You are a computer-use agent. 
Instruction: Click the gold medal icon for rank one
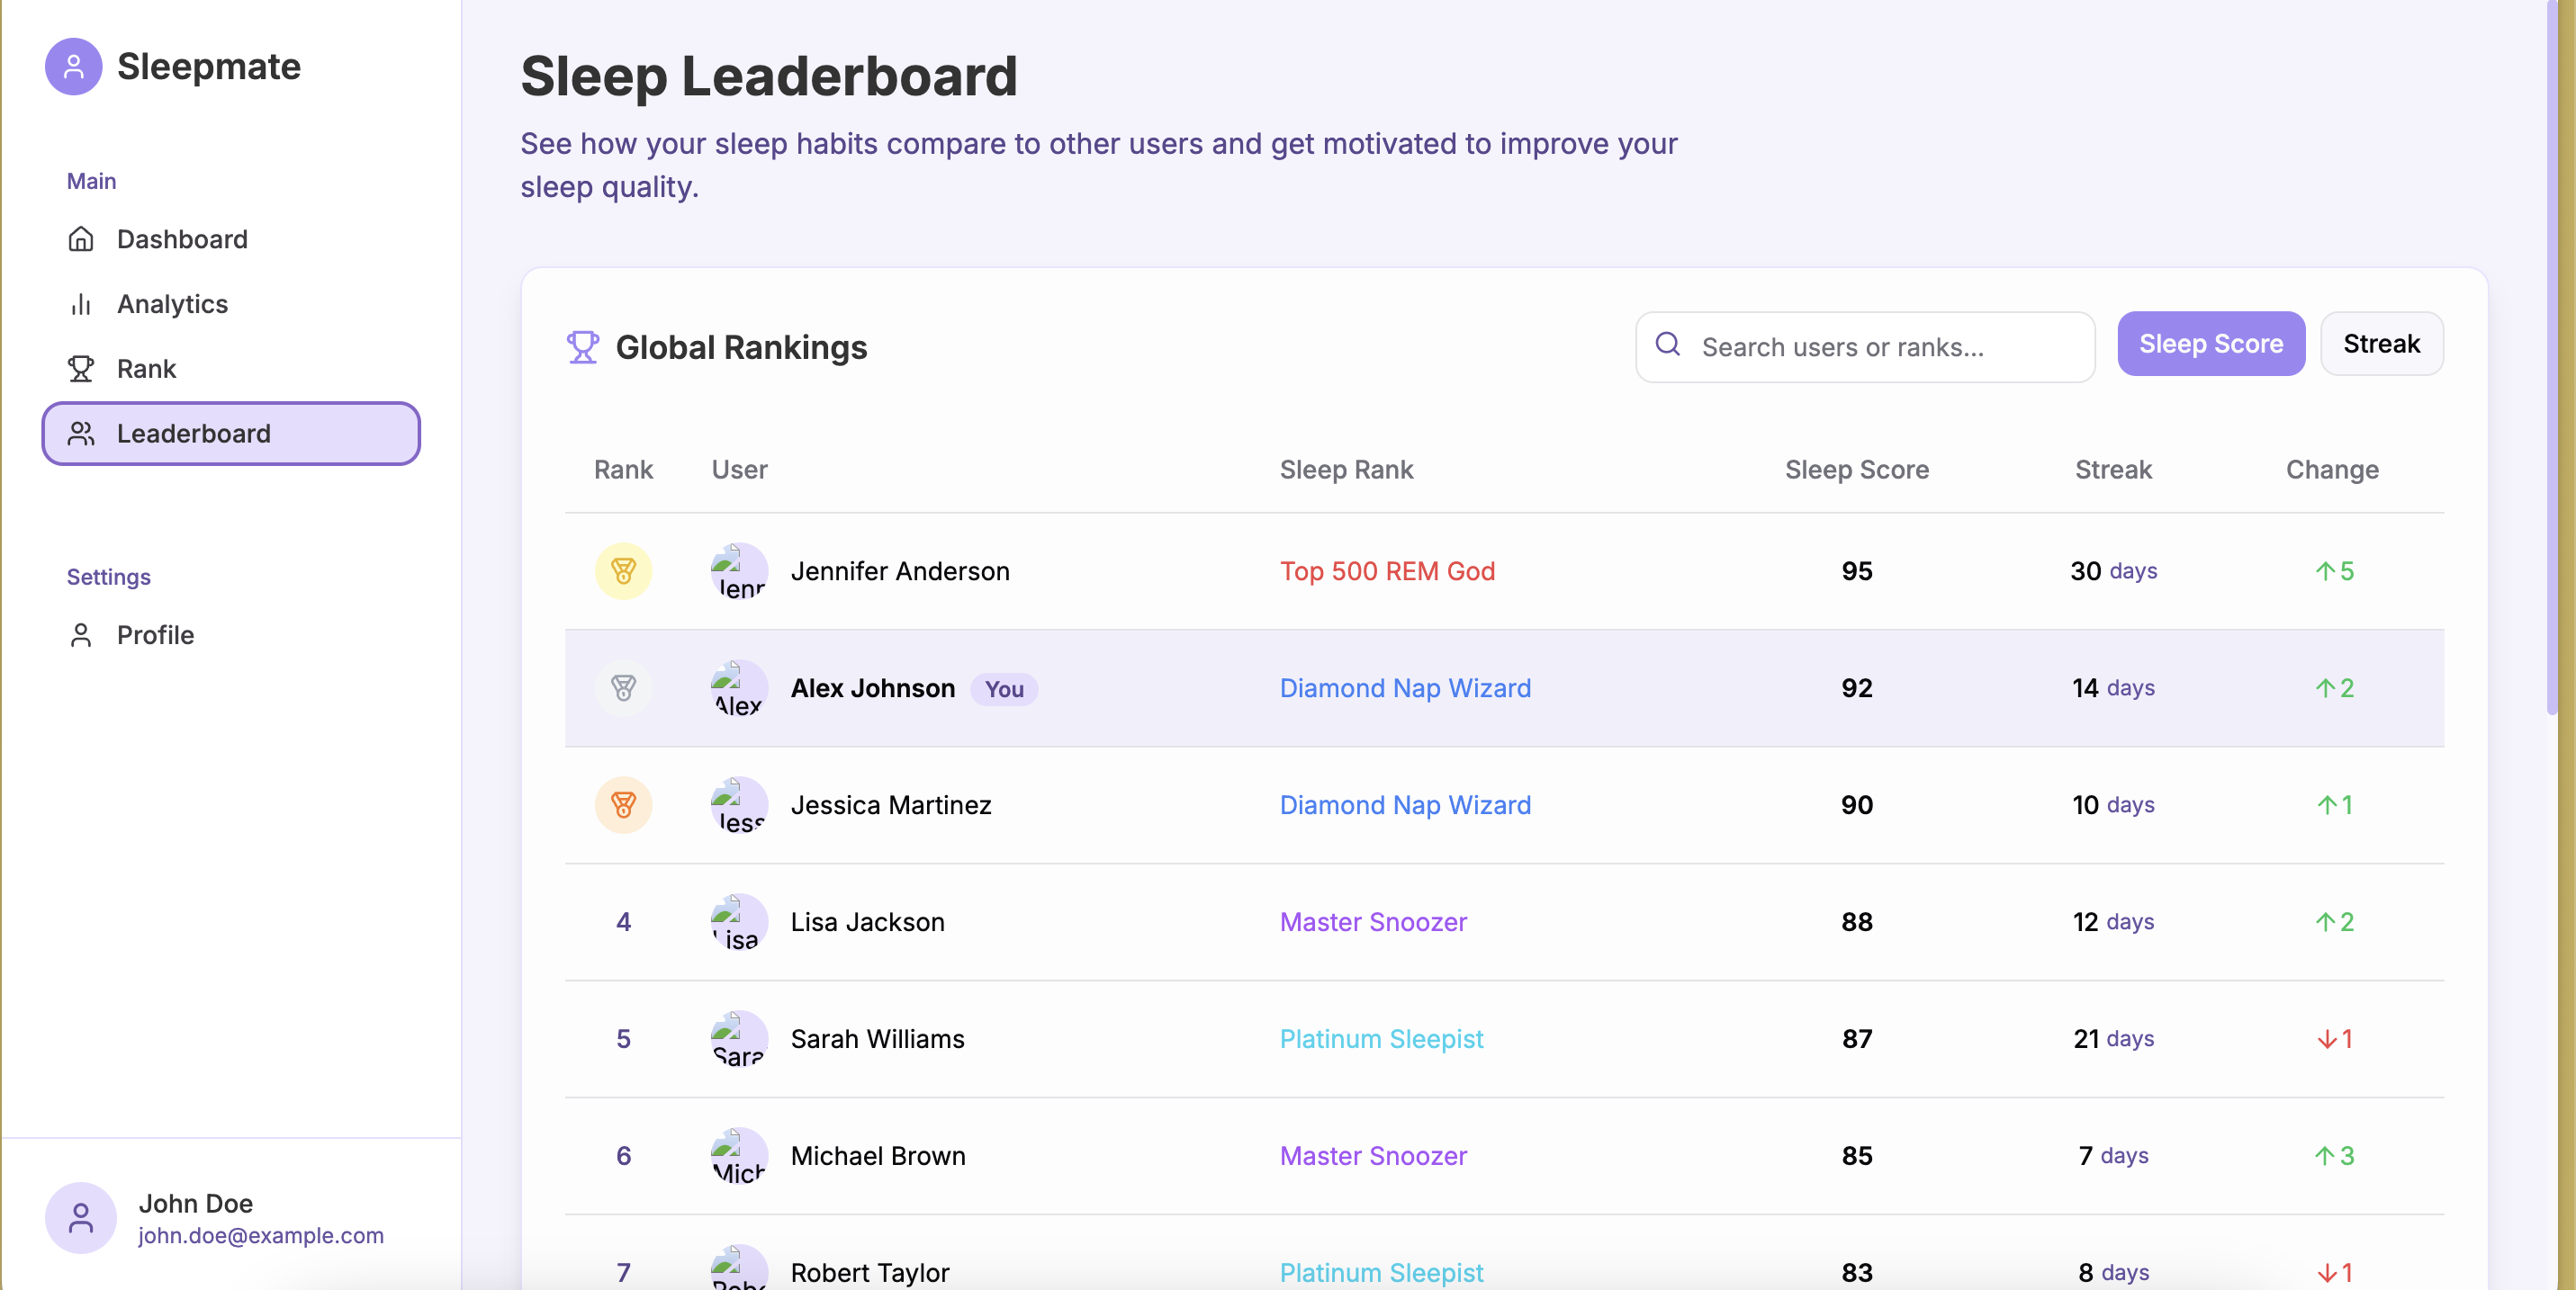tap(623, 570)
